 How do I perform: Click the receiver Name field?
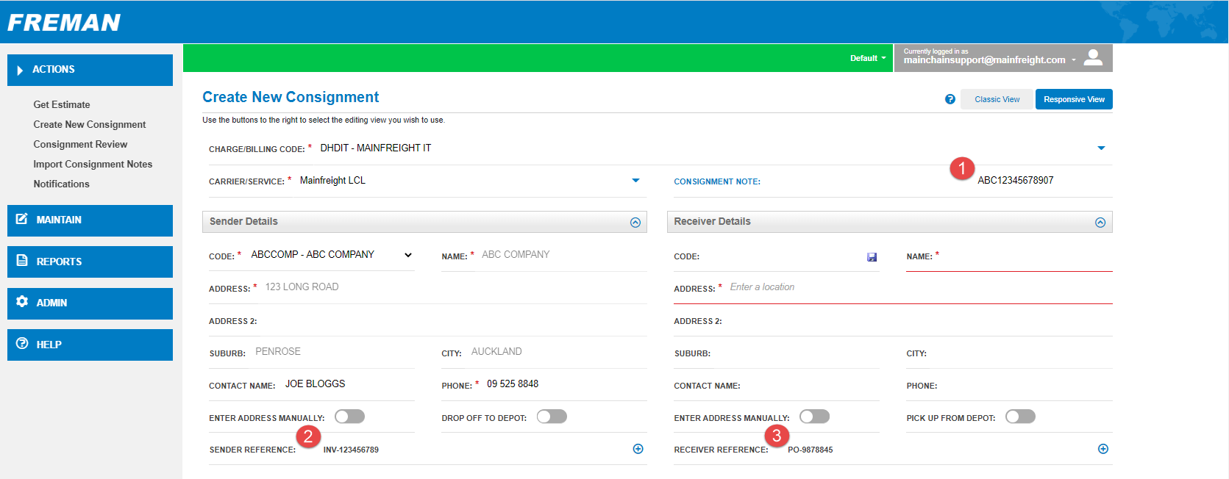point(1027,256)
